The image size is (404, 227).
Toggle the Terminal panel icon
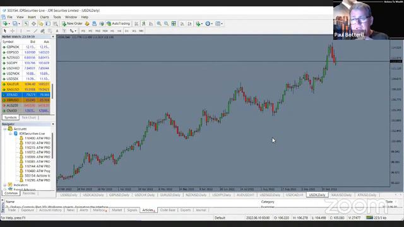48,24
